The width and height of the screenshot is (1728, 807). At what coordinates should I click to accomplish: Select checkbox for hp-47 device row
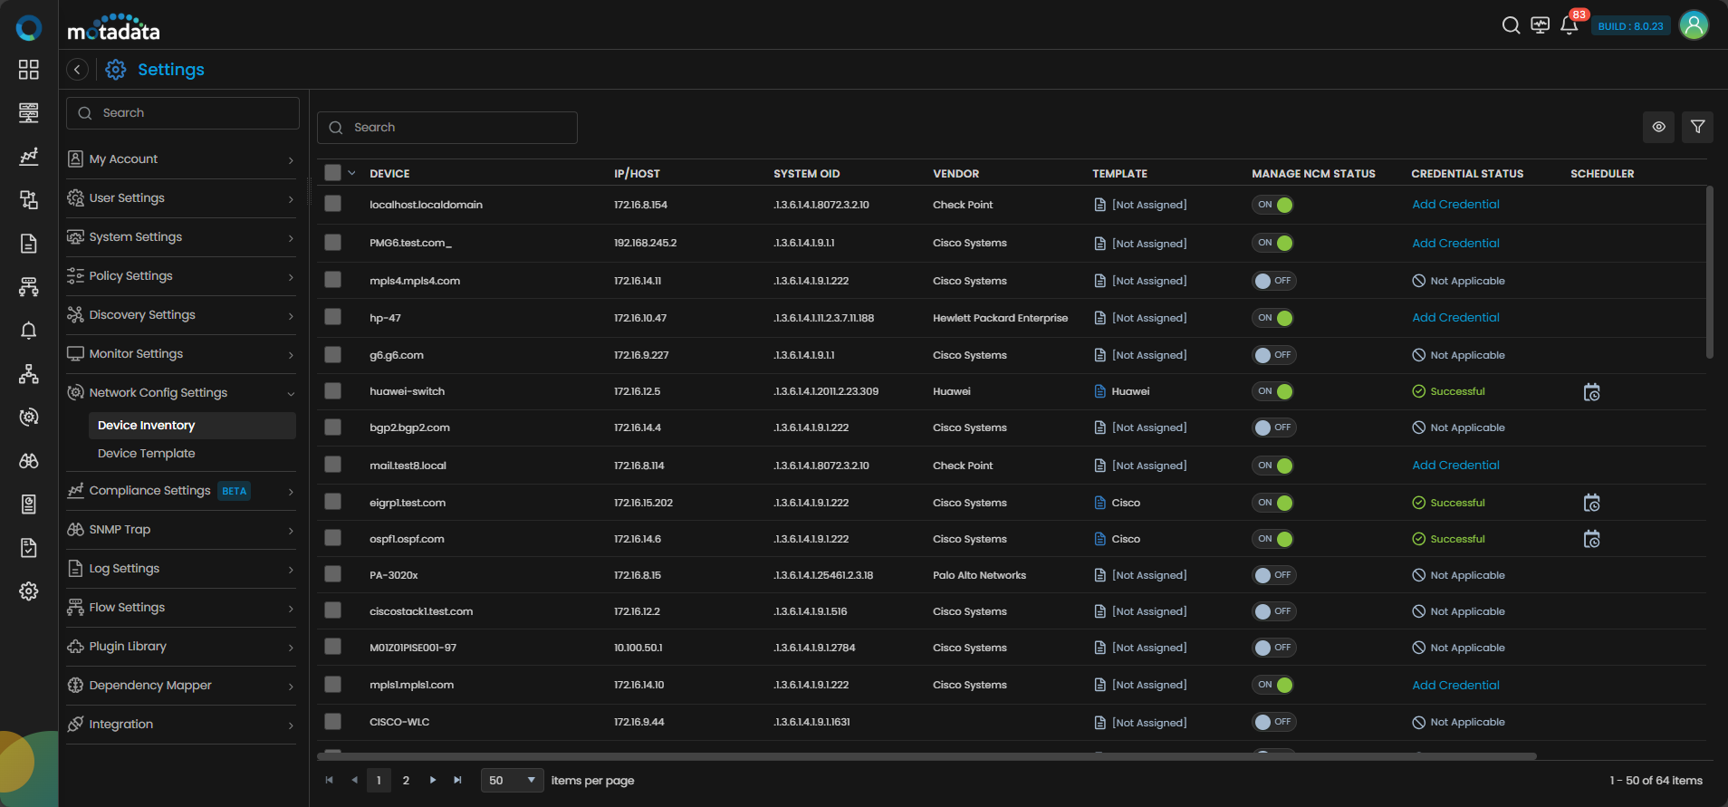pyautogui.click(x=333, y=317)
